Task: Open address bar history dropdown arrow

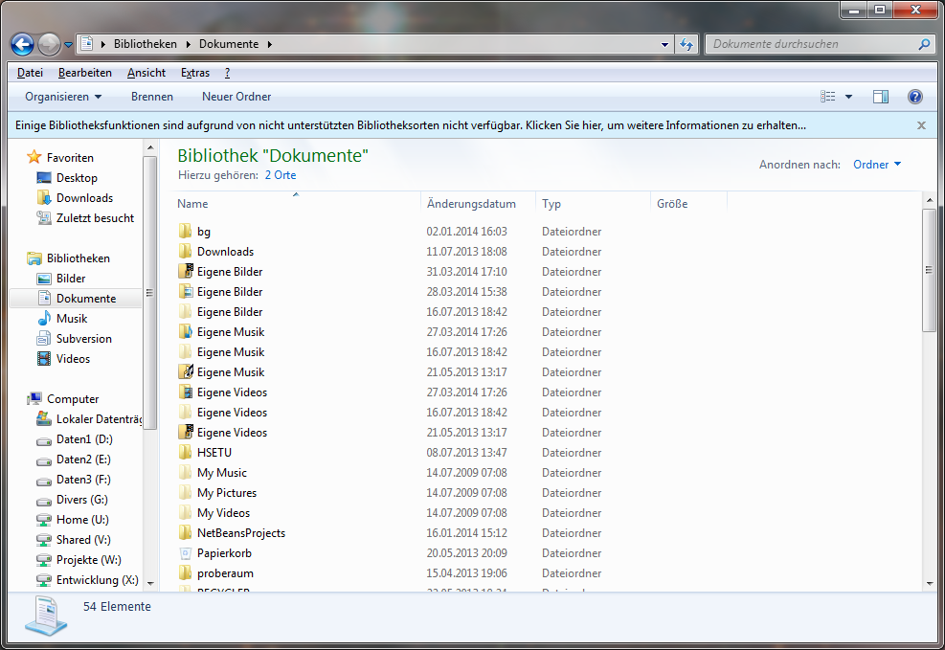Action: 664,44
